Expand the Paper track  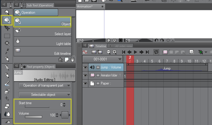click(98, 83)
